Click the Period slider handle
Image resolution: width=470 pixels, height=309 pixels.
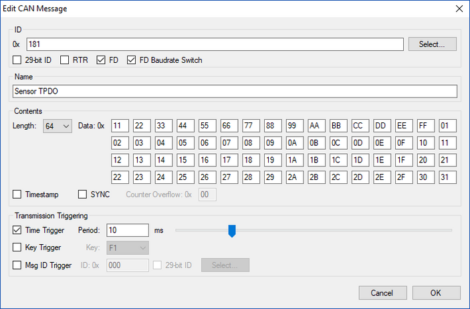(232, 231)
